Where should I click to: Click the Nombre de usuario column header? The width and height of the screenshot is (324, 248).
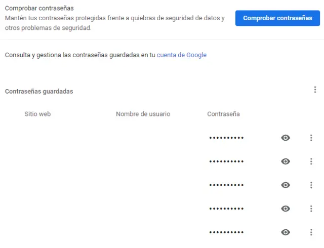point(143,114)
